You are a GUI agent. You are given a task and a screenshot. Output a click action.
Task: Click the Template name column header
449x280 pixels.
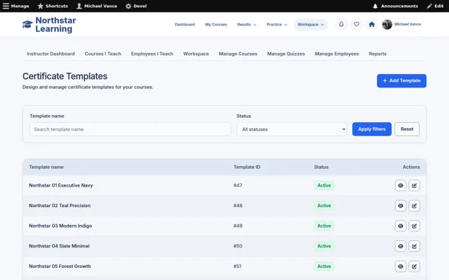point(46,167)
